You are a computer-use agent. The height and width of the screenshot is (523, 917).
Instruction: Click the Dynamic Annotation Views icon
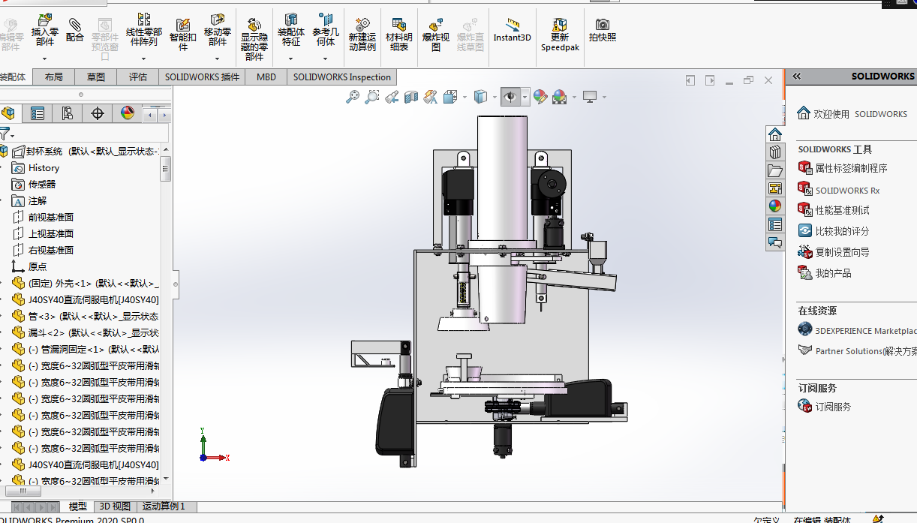pos(431,97)
